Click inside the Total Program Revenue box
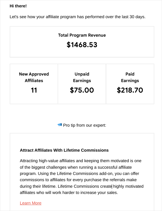The height and width of the screenshot is (211, 162). tap(82, 42)
